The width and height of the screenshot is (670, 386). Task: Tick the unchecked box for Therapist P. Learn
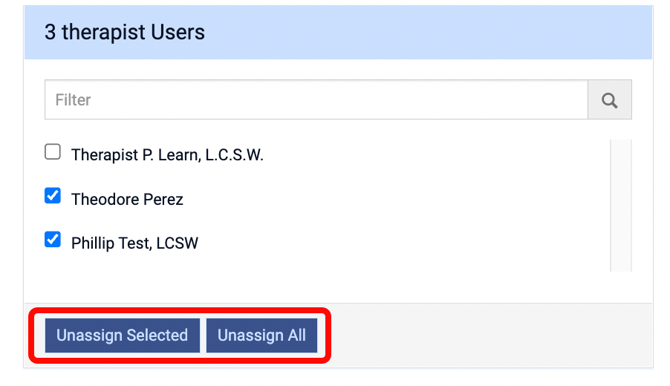pos(53,152)
